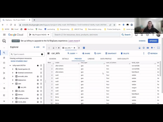163x122 pixels.
Task: Star the babynames dataset
Action: tap(38, 80)
